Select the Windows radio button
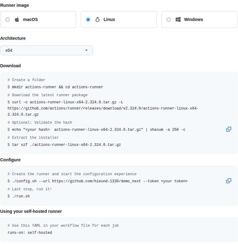 coord(169,19)
